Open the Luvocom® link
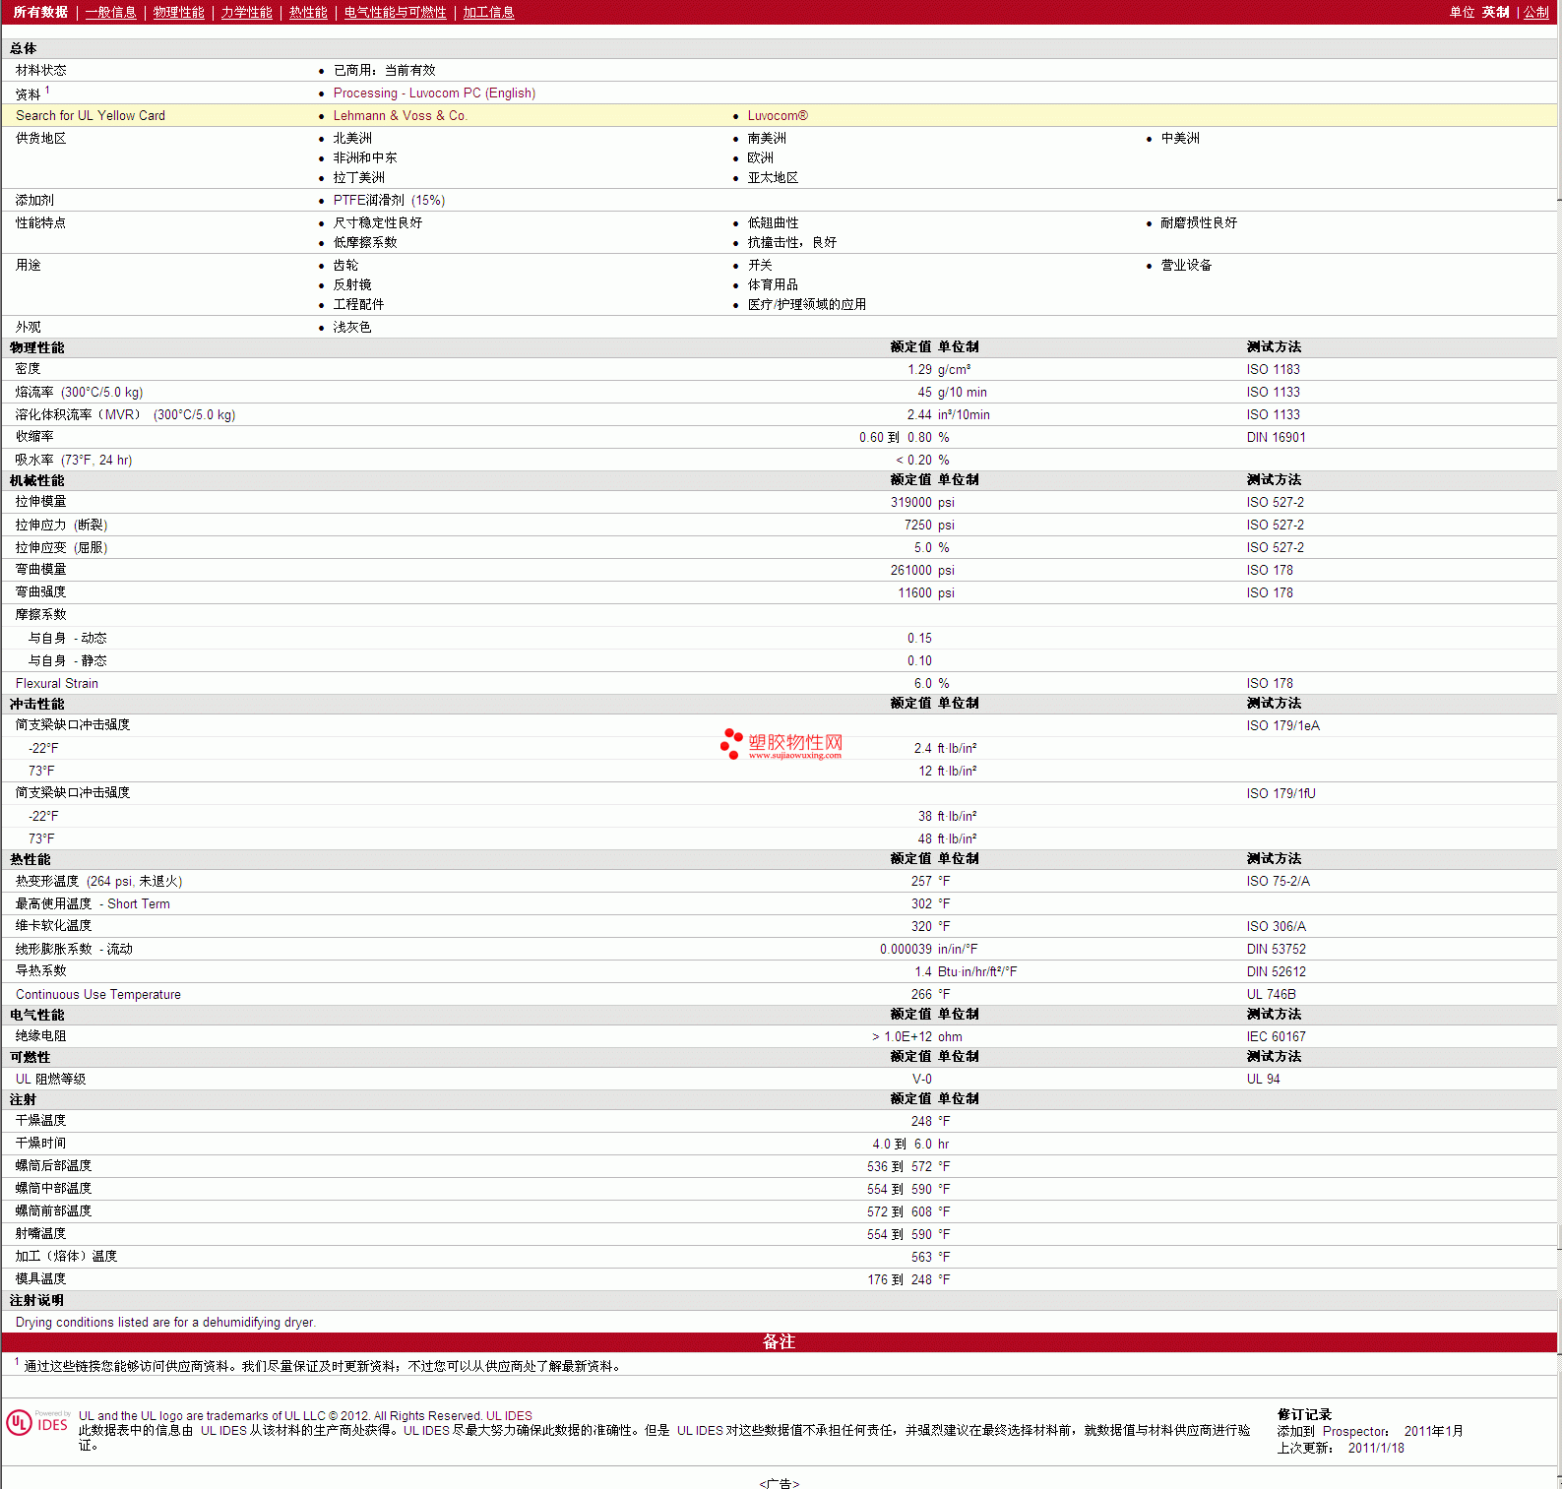 point(778,115)
